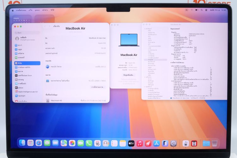This screenshot has width=237, height=158.
Task: Open Music from the Dock
Action: (x=140, y=143)
